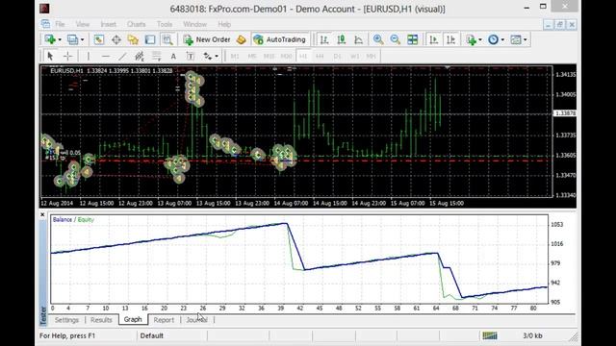Toggle Chart Shift button

[x=451, y=39]
